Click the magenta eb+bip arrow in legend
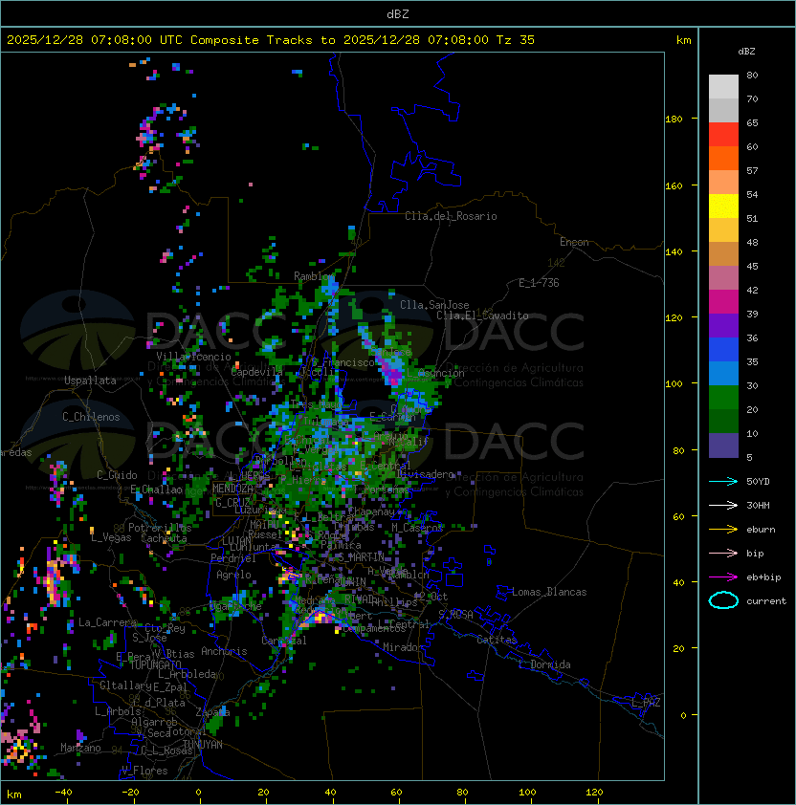 (x=723, y=577)
